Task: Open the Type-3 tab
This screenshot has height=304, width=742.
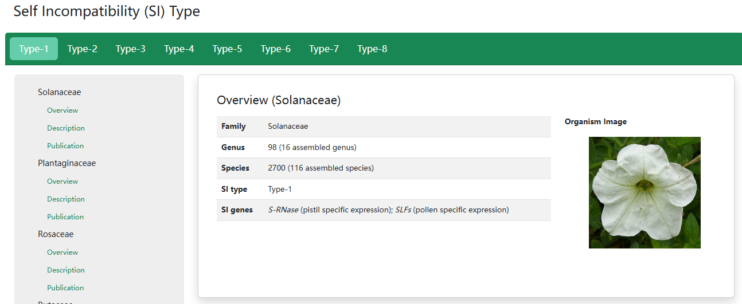Action: (x=130, y=49)
